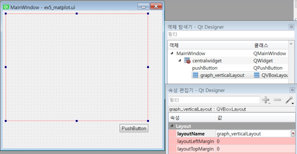This screenshot has height=154, width=297.
Task: Click the Qt logo icon in MainWindow title
Action: [6, 7]
